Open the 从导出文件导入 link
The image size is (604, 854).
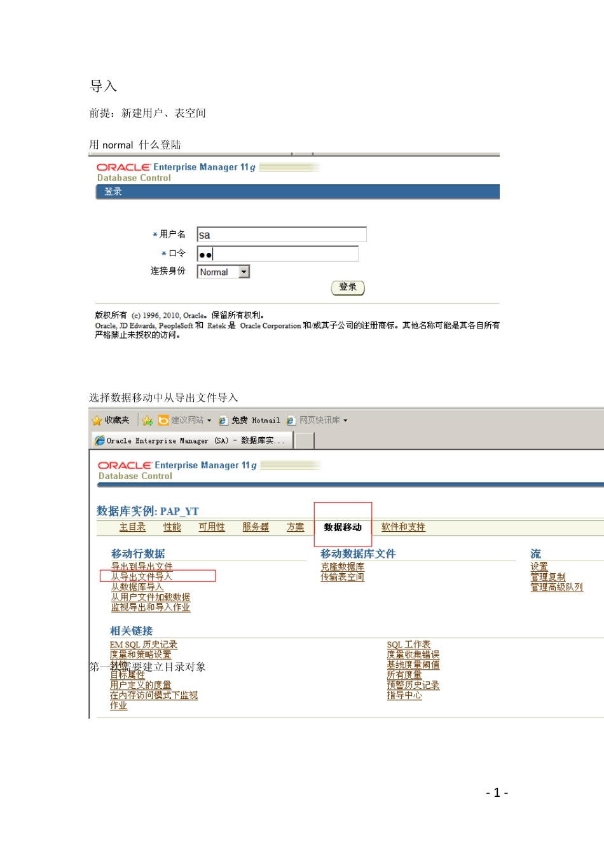(x=142, y=577)
